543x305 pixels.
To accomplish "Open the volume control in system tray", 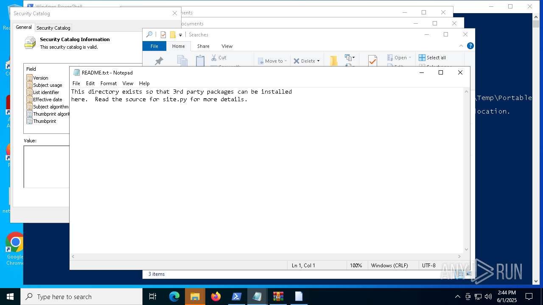I will [488, 297].
